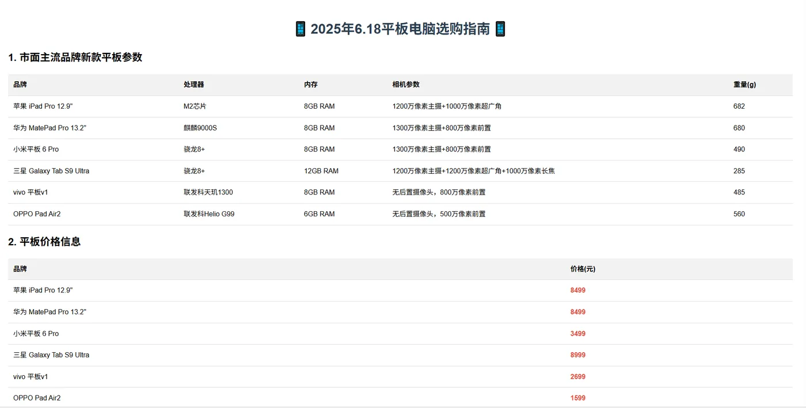The width and height of the screenshot is (806, 408).
Task: Click 1200万像素主摄+1000万像素超广角 camera cell
Action: pyautogui.click(x=447, y=106)
